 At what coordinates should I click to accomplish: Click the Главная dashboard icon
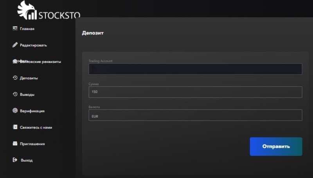click(15, 28)
